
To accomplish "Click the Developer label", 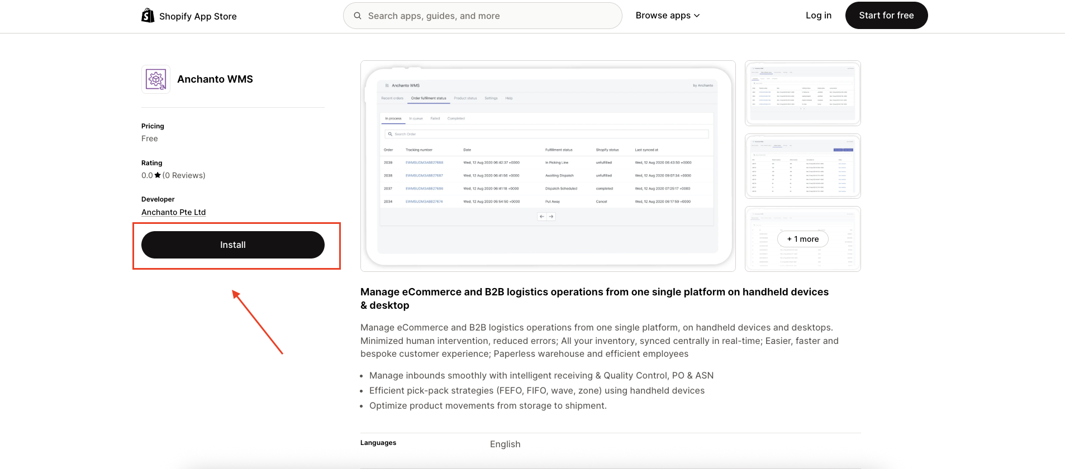I will pos(158,199).
